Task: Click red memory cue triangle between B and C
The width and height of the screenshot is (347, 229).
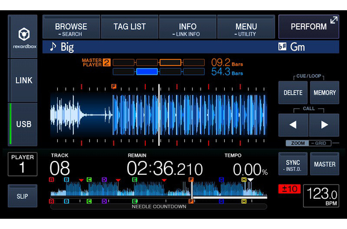Action: point(81,180)
